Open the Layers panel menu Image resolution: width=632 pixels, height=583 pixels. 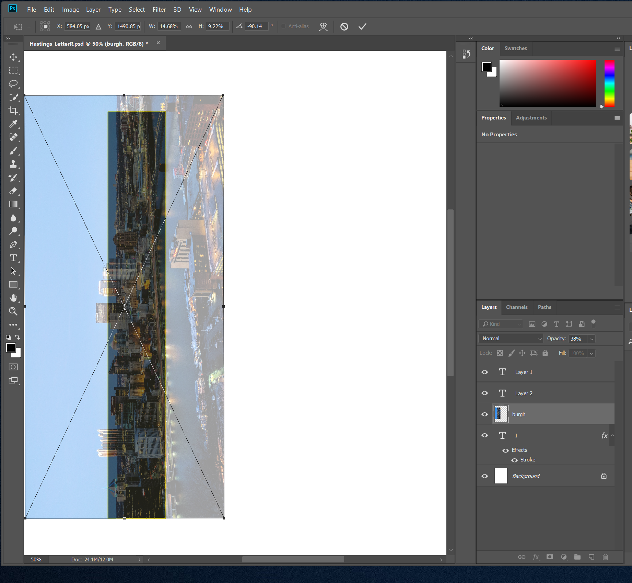(x=617, y=308)
